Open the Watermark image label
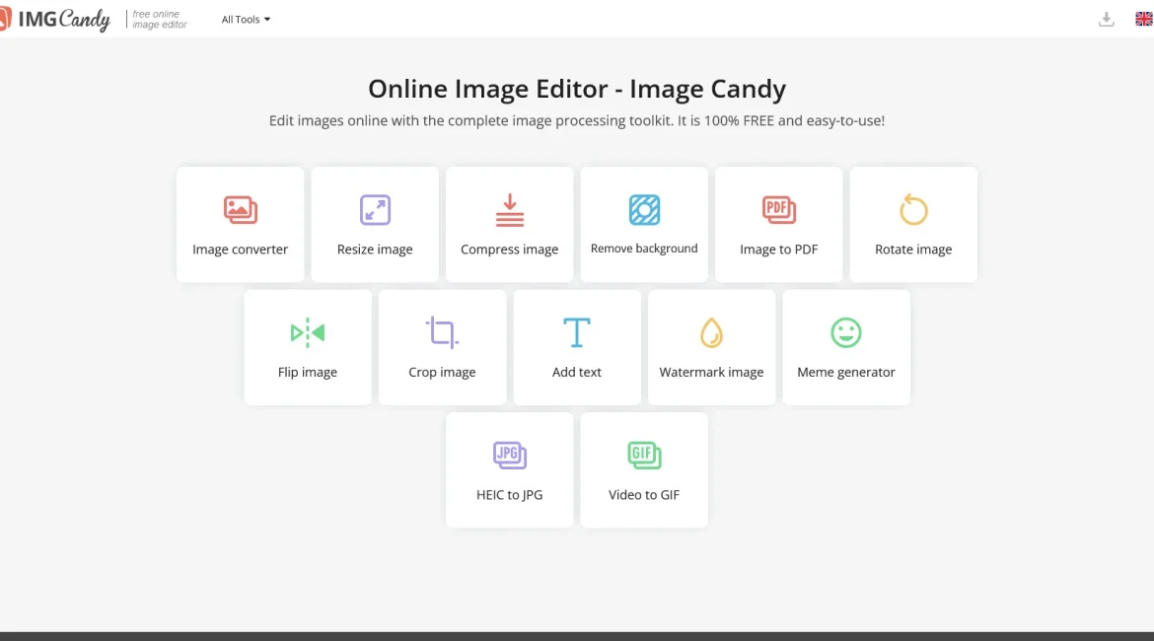This screenshot has height=641, width=1154. click(712, 373)
